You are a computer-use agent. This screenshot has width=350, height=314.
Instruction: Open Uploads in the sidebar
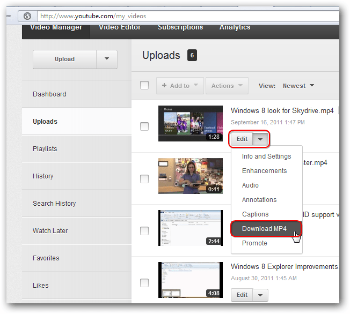(77, 122)
